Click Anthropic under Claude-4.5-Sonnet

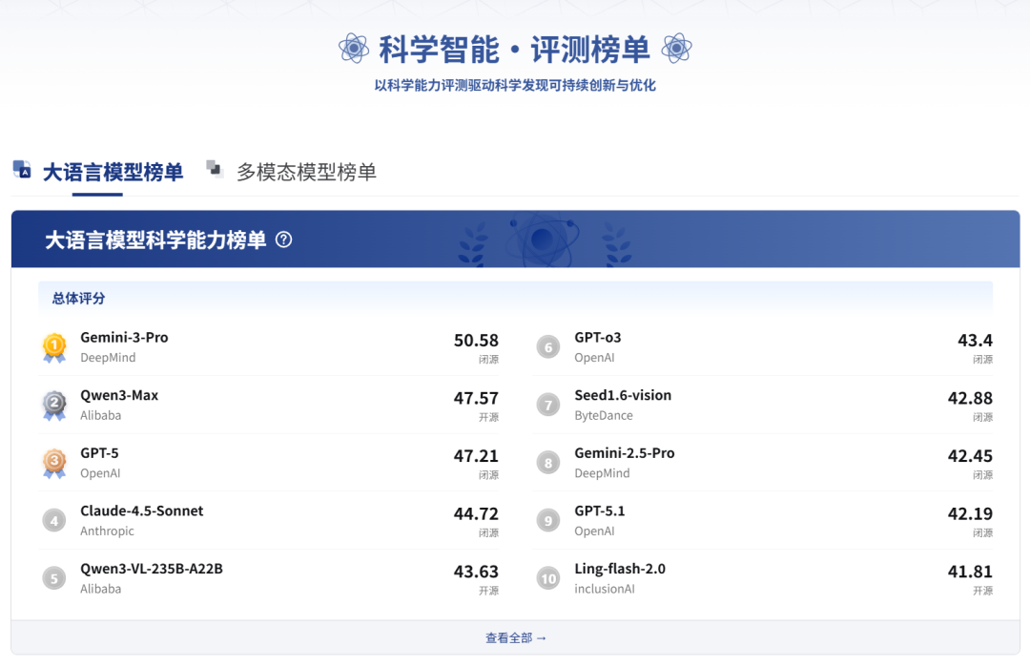click(x=107, y=531)
